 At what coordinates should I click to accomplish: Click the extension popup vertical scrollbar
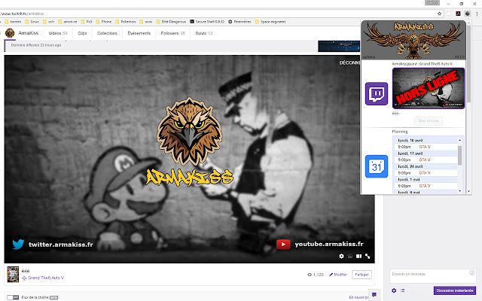click(x=468, y=63)
